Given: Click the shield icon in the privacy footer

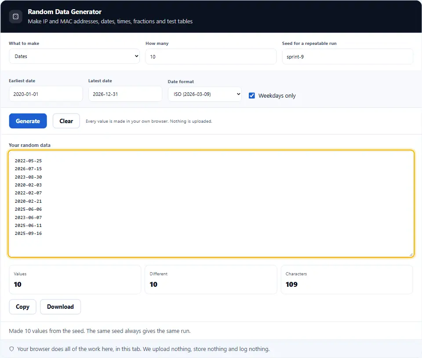Looking at the screenshot, I should [11, 349].
